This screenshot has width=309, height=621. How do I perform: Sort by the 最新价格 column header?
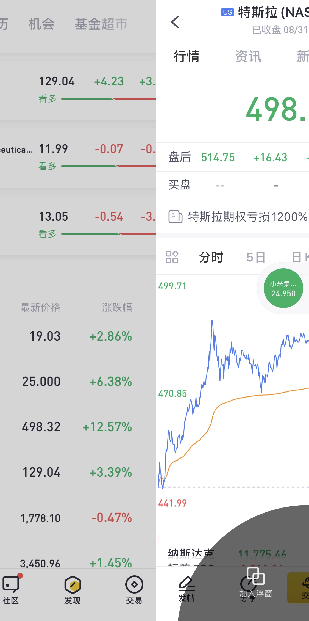point(40,307)
